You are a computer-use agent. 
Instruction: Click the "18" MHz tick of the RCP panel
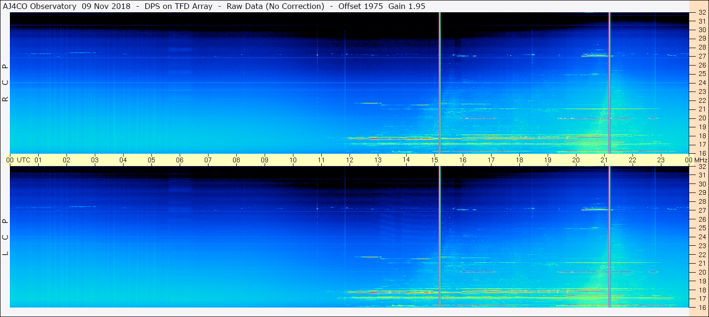click(x=702, y=136)
